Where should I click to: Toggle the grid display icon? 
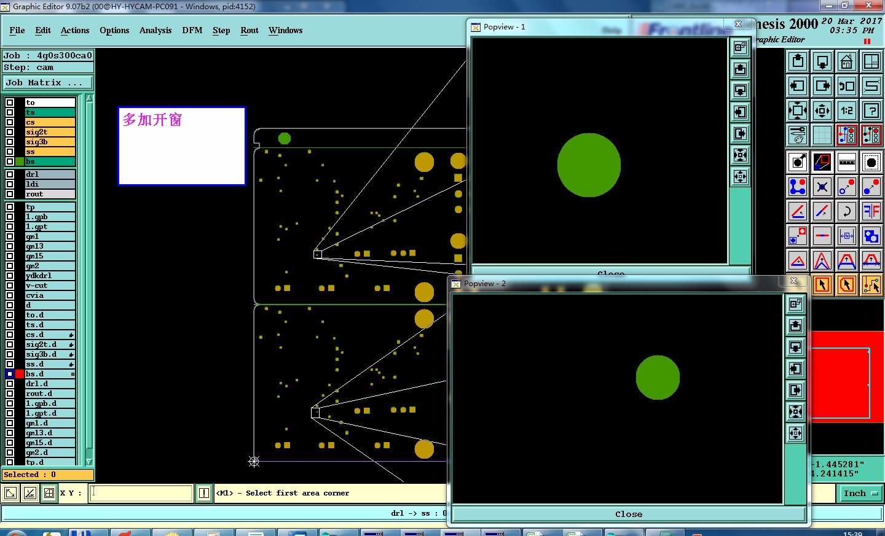(822, 135)
